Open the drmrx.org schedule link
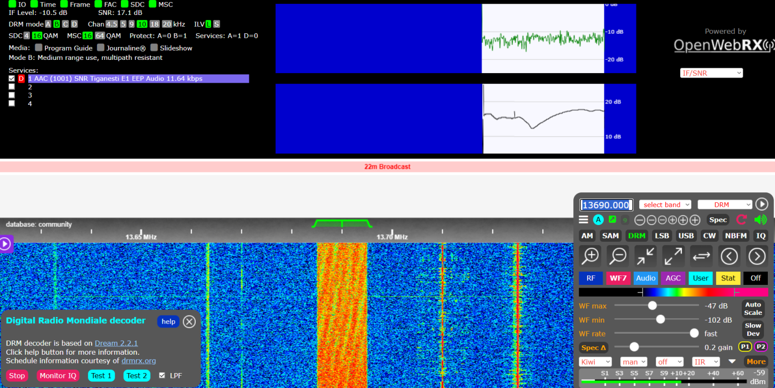This screenshot has height=388, width=775. click(137, 360)
